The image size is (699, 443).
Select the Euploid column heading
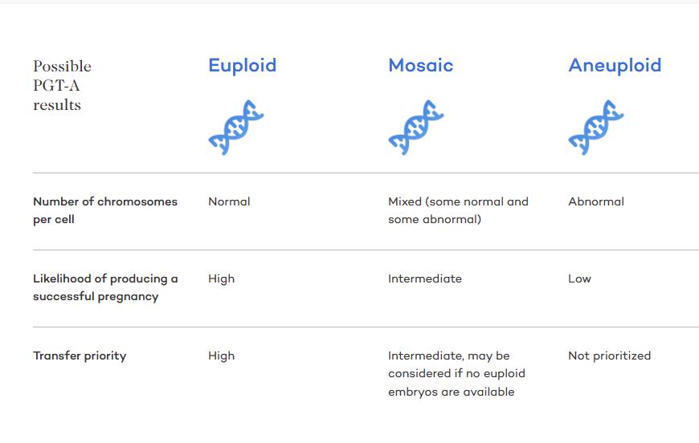pyautogui.click(x=242, y=66)
